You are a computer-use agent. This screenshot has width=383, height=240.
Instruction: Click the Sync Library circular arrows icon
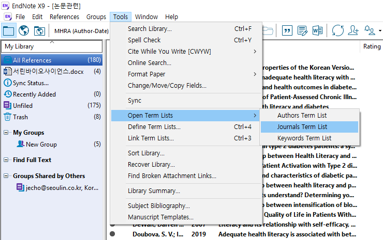[338, 30]
